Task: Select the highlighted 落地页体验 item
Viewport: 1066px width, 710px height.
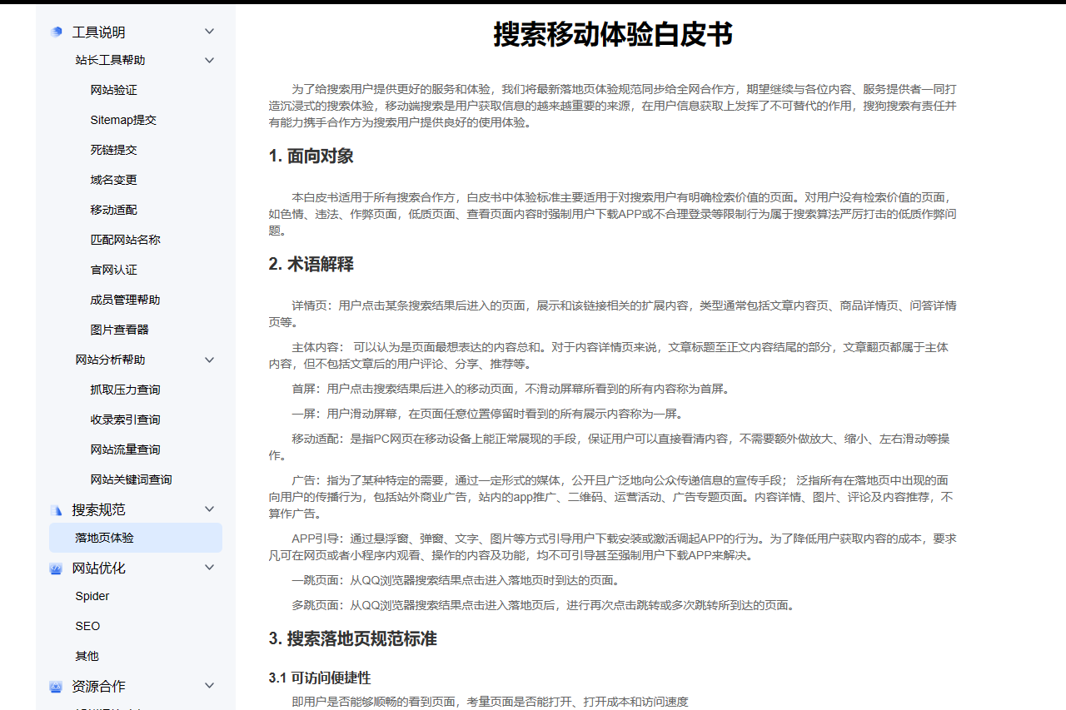Action: point(136,538)
